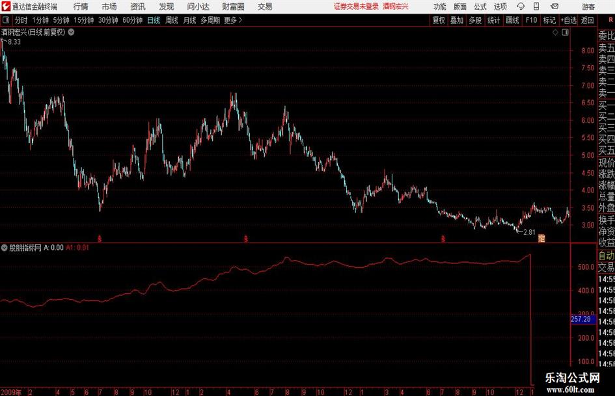This screenshot has height=396, width=615.
Task: Open the 功能 menu
Action: (440, 7)
